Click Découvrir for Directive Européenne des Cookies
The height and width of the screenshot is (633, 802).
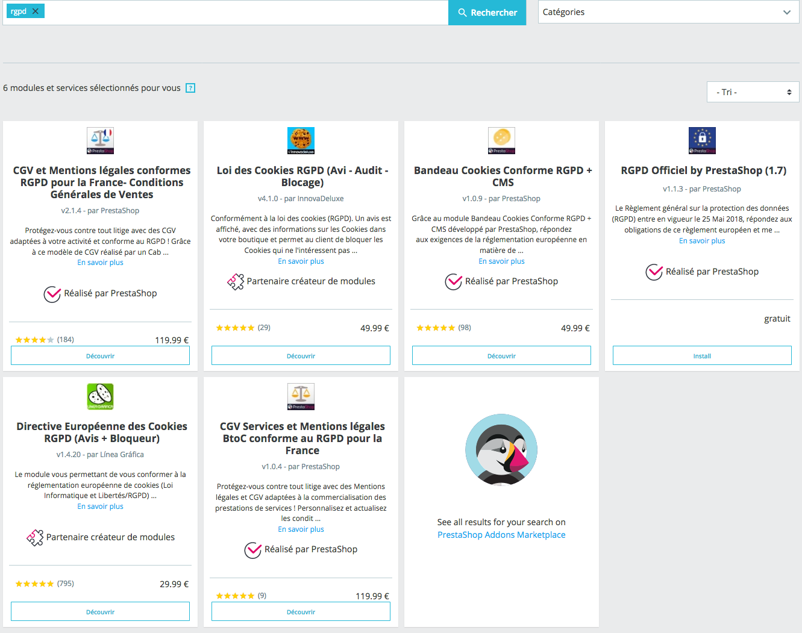(x=100, y=612)
